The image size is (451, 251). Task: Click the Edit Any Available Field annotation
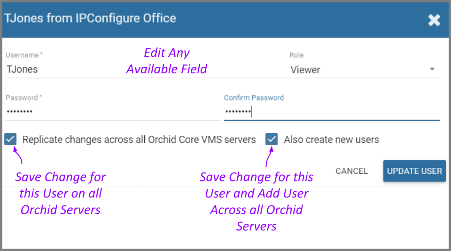coord(167,61)
